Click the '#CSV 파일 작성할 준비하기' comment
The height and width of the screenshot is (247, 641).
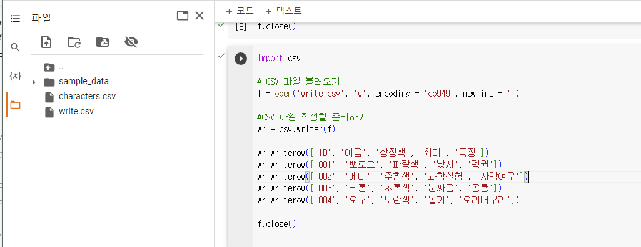coord(311,117)
